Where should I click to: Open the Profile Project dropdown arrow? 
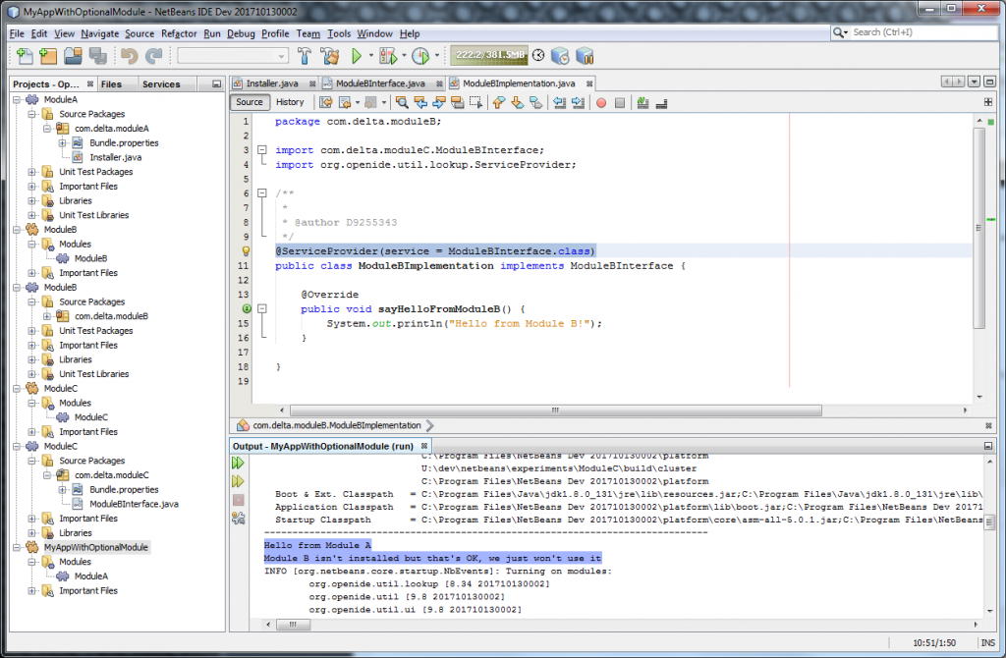coord(437,56)
